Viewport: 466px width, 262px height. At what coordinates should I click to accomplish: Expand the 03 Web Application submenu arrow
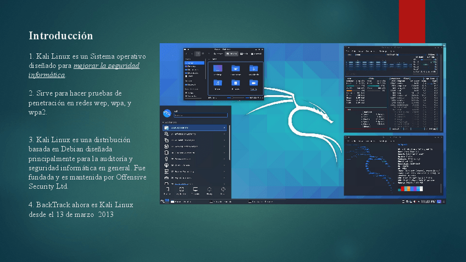click(x=224, y=147)
